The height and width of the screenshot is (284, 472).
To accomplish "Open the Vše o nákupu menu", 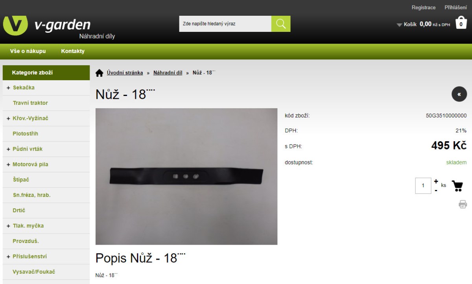I will 28,51.
